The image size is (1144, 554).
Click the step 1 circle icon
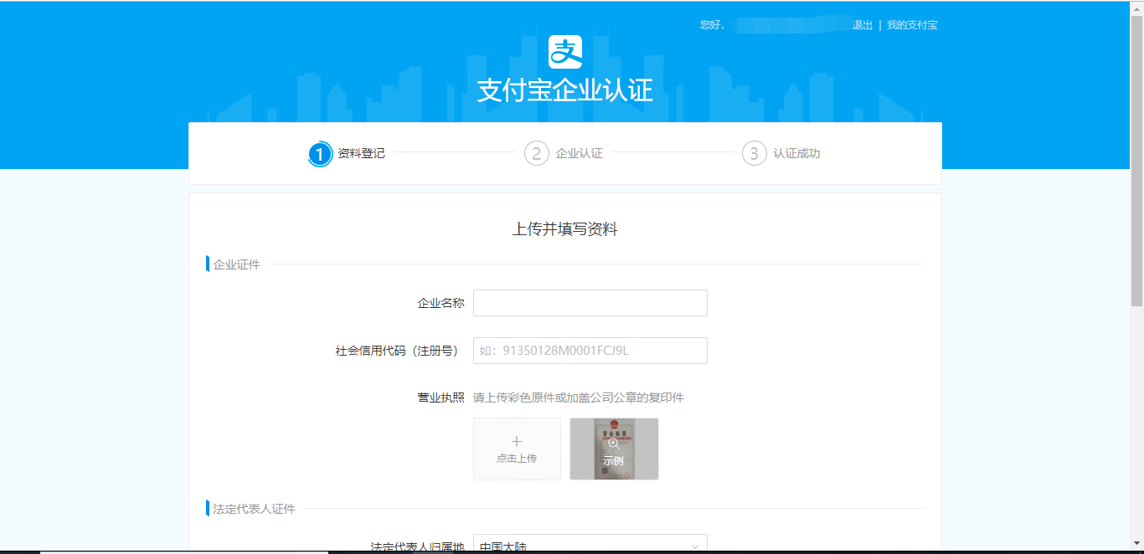pos(320,154)
